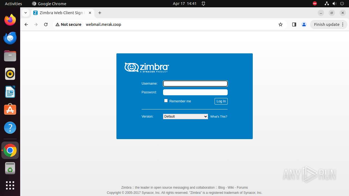Expand the tab search chevron
349x196 pixels.
click(x=26, y=13)
